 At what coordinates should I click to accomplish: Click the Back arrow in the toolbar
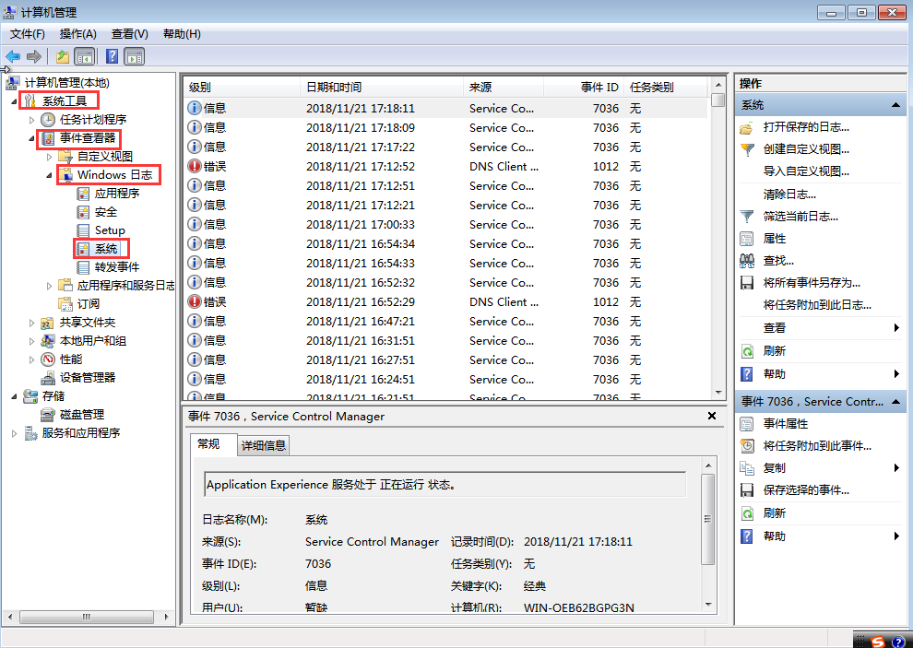click(x=13, y=56)
